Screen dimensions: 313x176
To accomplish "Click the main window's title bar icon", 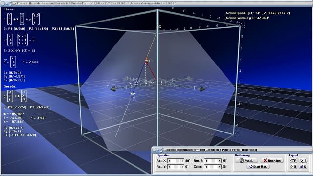I will coord(14,3).
